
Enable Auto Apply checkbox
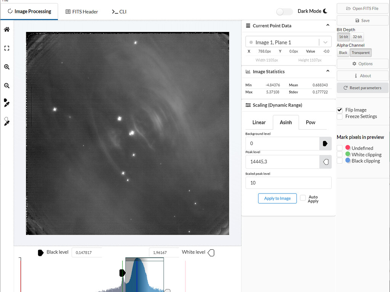point(303,198)
